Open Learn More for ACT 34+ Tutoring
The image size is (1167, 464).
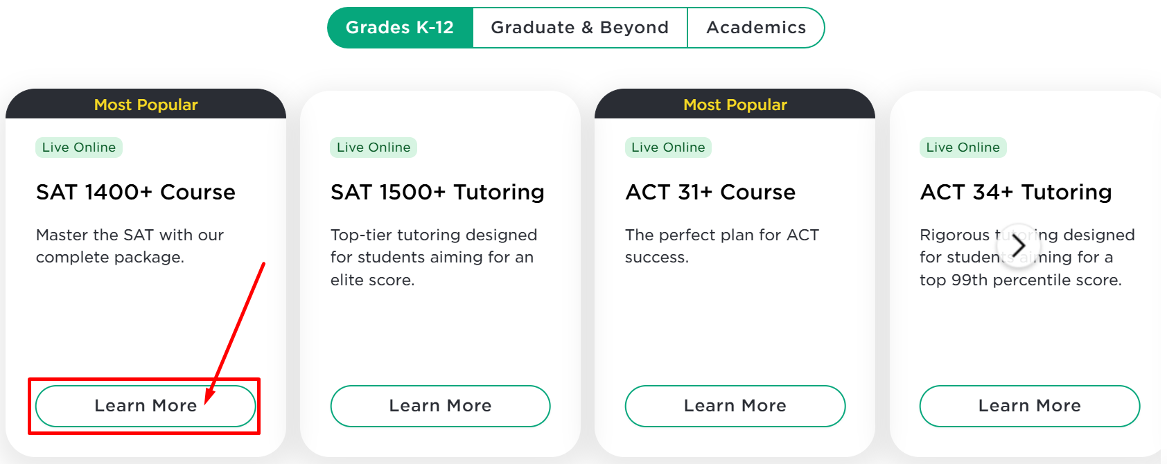1029,406
